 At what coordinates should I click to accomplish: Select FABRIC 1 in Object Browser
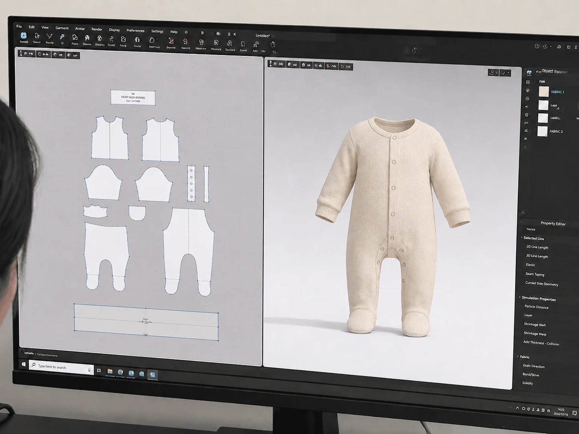click(557, 92)
